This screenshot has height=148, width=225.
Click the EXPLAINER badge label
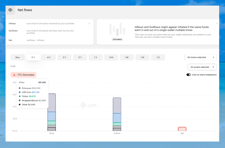click(x=117, y=40)
